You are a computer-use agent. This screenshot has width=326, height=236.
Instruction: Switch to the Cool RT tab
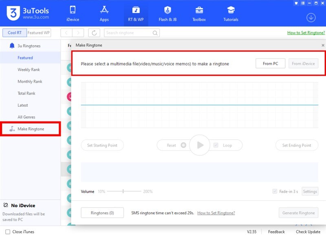click(x=14, y=33)
